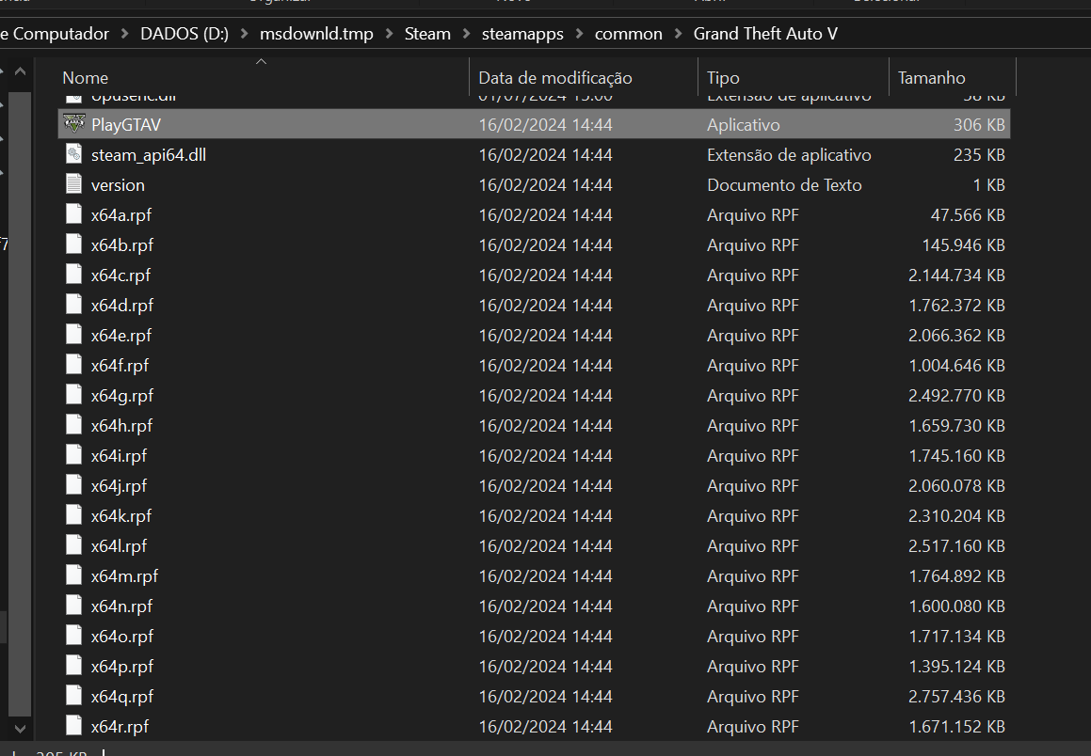Click the x64m.rpf file icon
The width and height of the screenshot is (1091, 756).
pos(74,575)
